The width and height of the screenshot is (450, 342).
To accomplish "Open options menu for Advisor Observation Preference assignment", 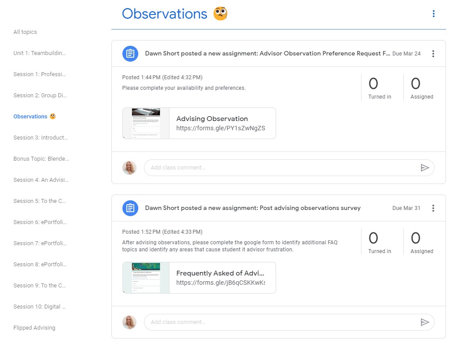I will tap(433, 54).
